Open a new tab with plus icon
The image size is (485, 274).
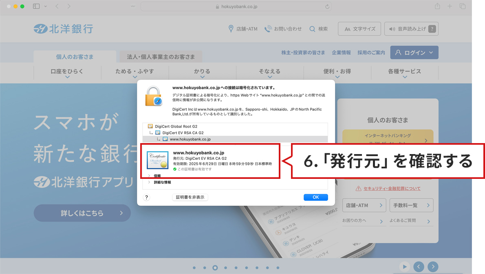click(450, 6)
